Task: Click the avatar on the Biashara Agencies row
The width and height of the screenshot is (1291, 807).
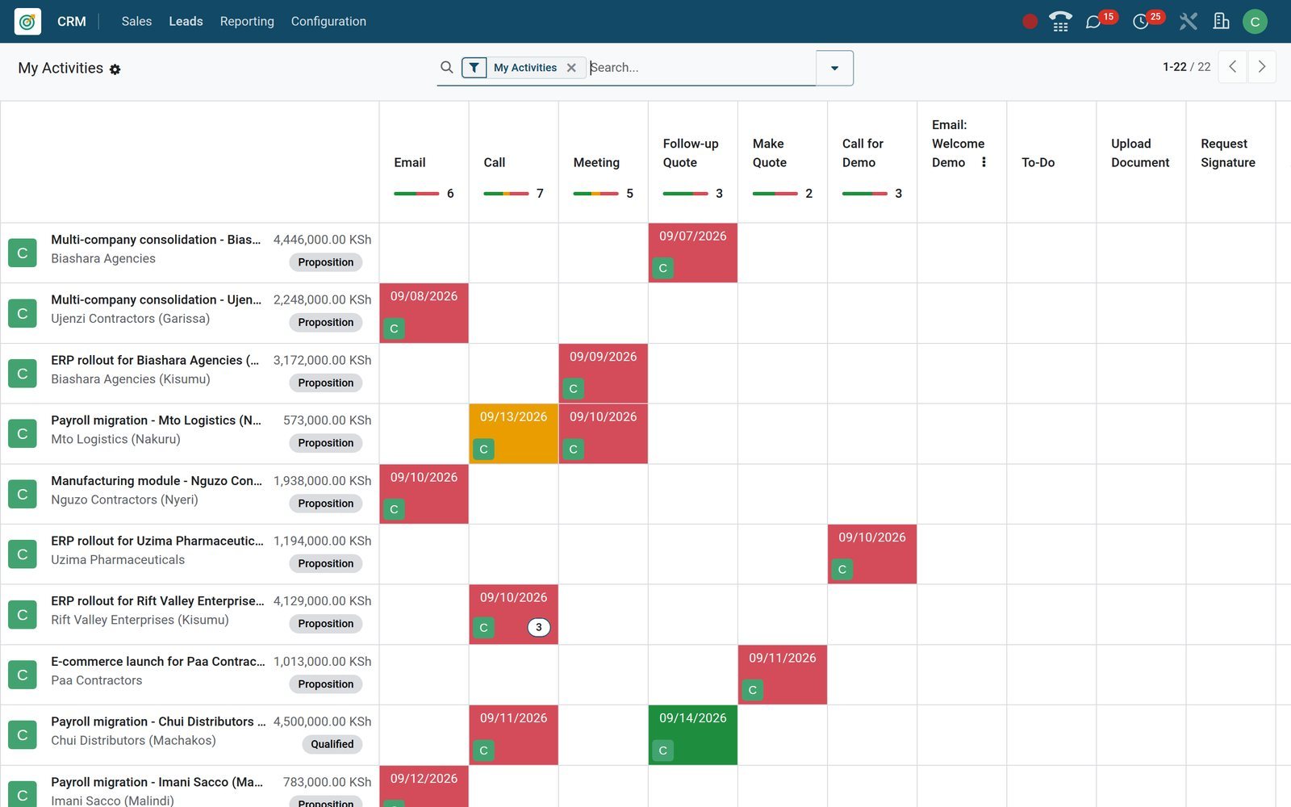Action: click(23, 253)
